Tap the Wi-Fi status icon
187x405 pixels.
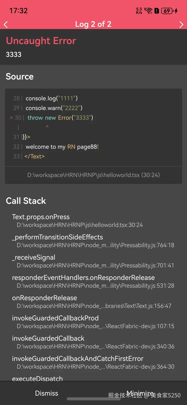pyautogui.click(x=149, y=11)
